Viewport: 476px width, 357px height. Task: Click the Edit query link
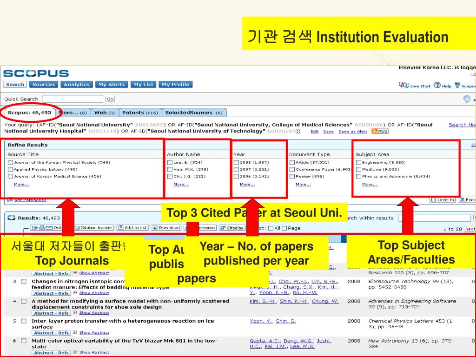click(x=315, y=132)
